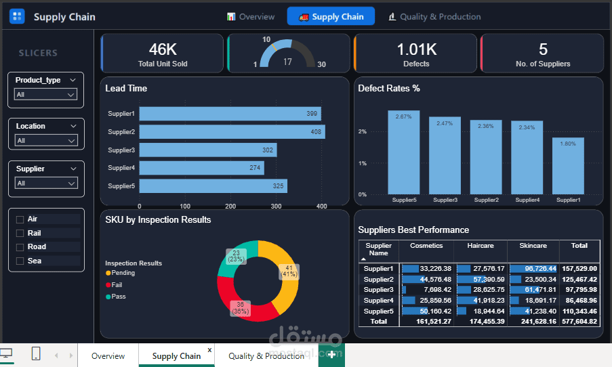Open the Location All dropdown
The width and height of the screenshot is (612, 367).
click(46, 140)
